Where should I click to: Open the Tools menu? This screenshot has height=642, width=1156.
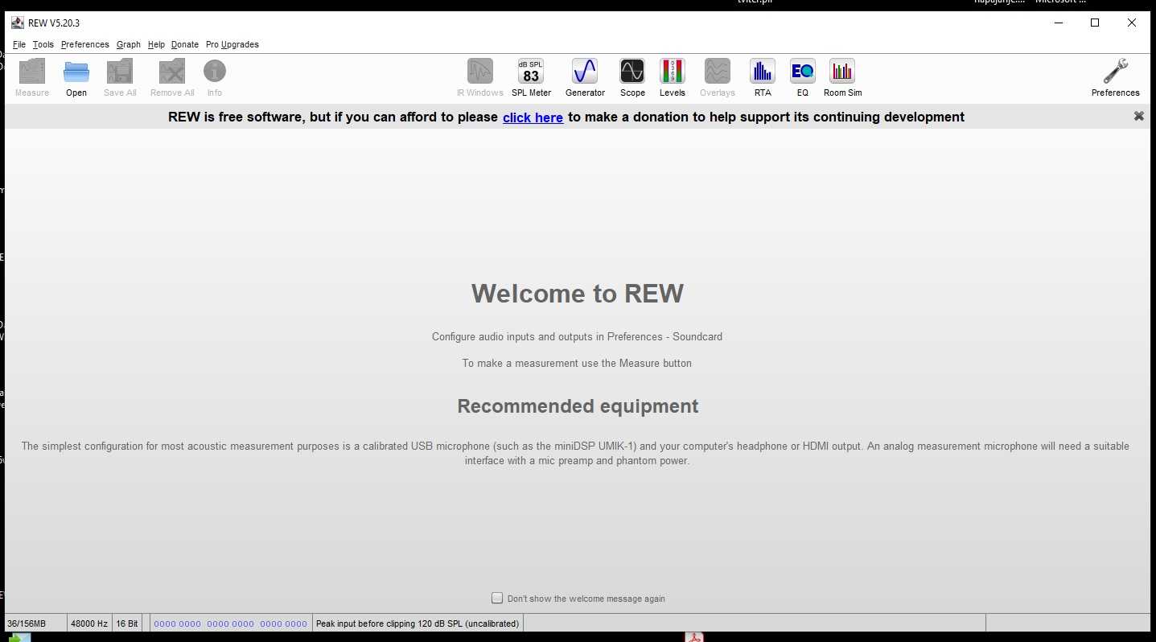(43, 44)
